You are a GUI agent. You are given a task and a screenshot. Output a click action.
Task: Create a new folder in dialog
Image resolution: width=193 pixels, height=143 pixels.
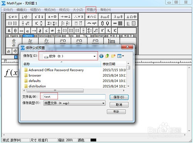click(113, 56)
